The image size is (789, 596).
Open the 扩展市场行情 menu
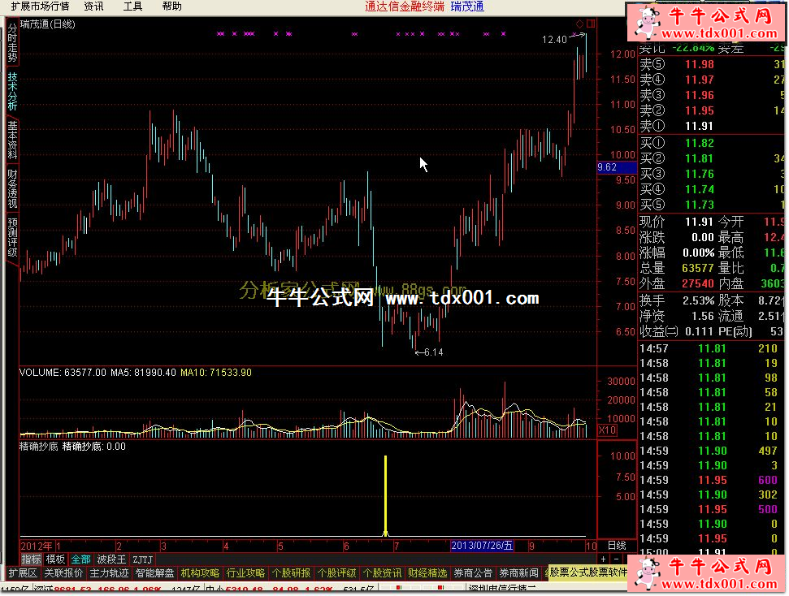coord(40,6)
